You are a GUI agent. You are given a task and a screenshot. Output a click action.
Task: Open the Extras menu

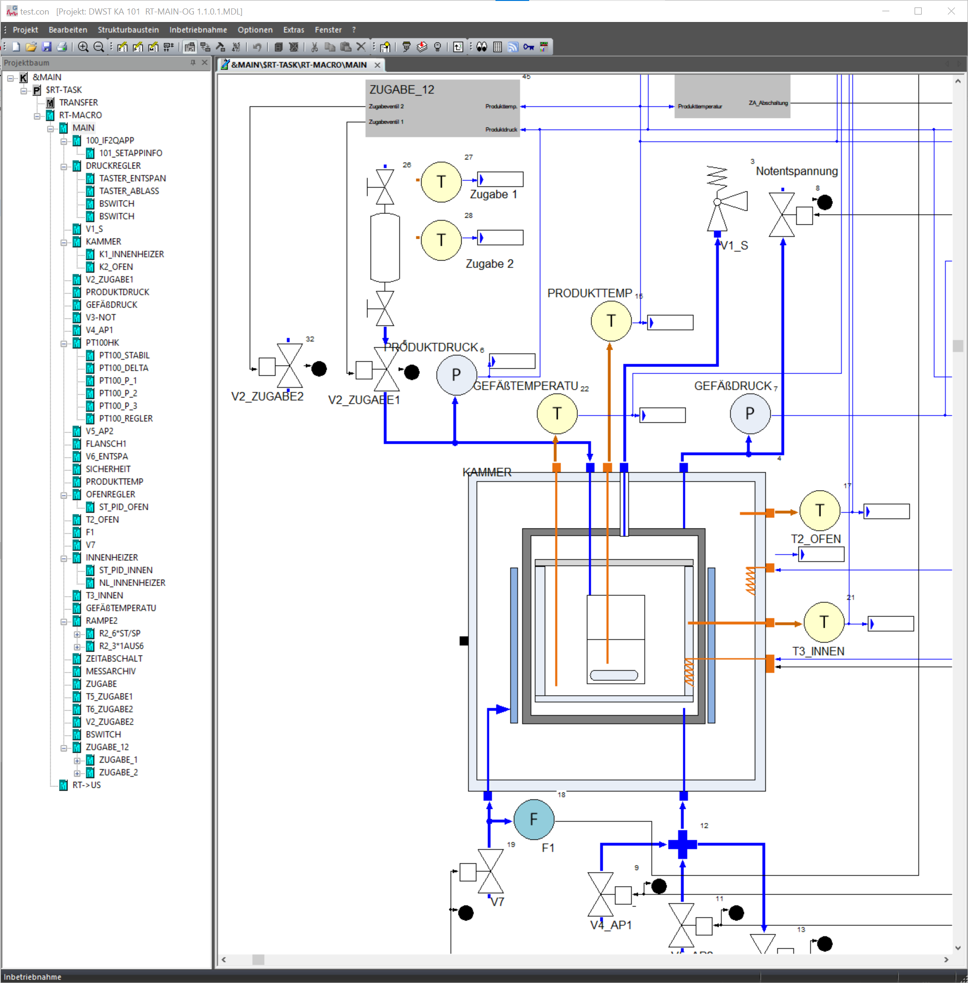pyautogui.click(x=293, y=30)
